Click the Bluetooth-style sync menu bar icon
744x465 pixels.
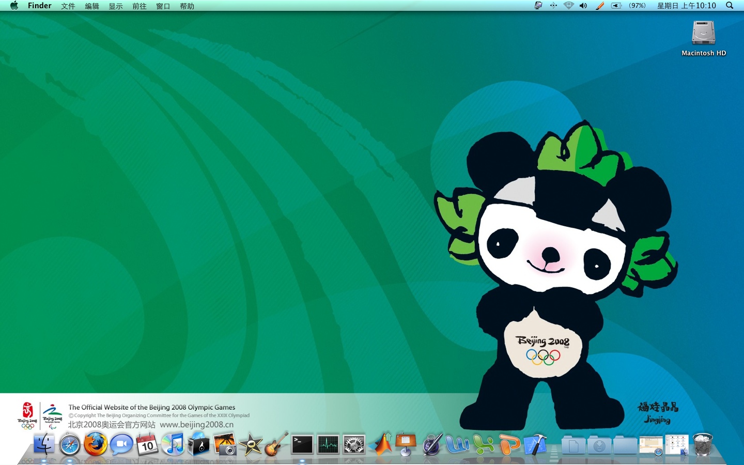553,6
